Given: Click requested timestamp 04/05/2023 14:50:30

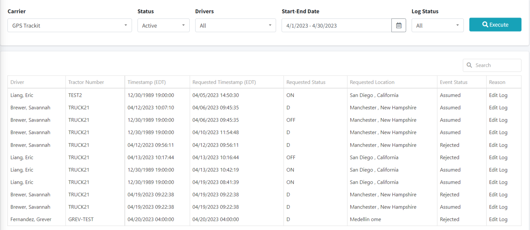Looking at the screenshot, I should tap(215, 95).
